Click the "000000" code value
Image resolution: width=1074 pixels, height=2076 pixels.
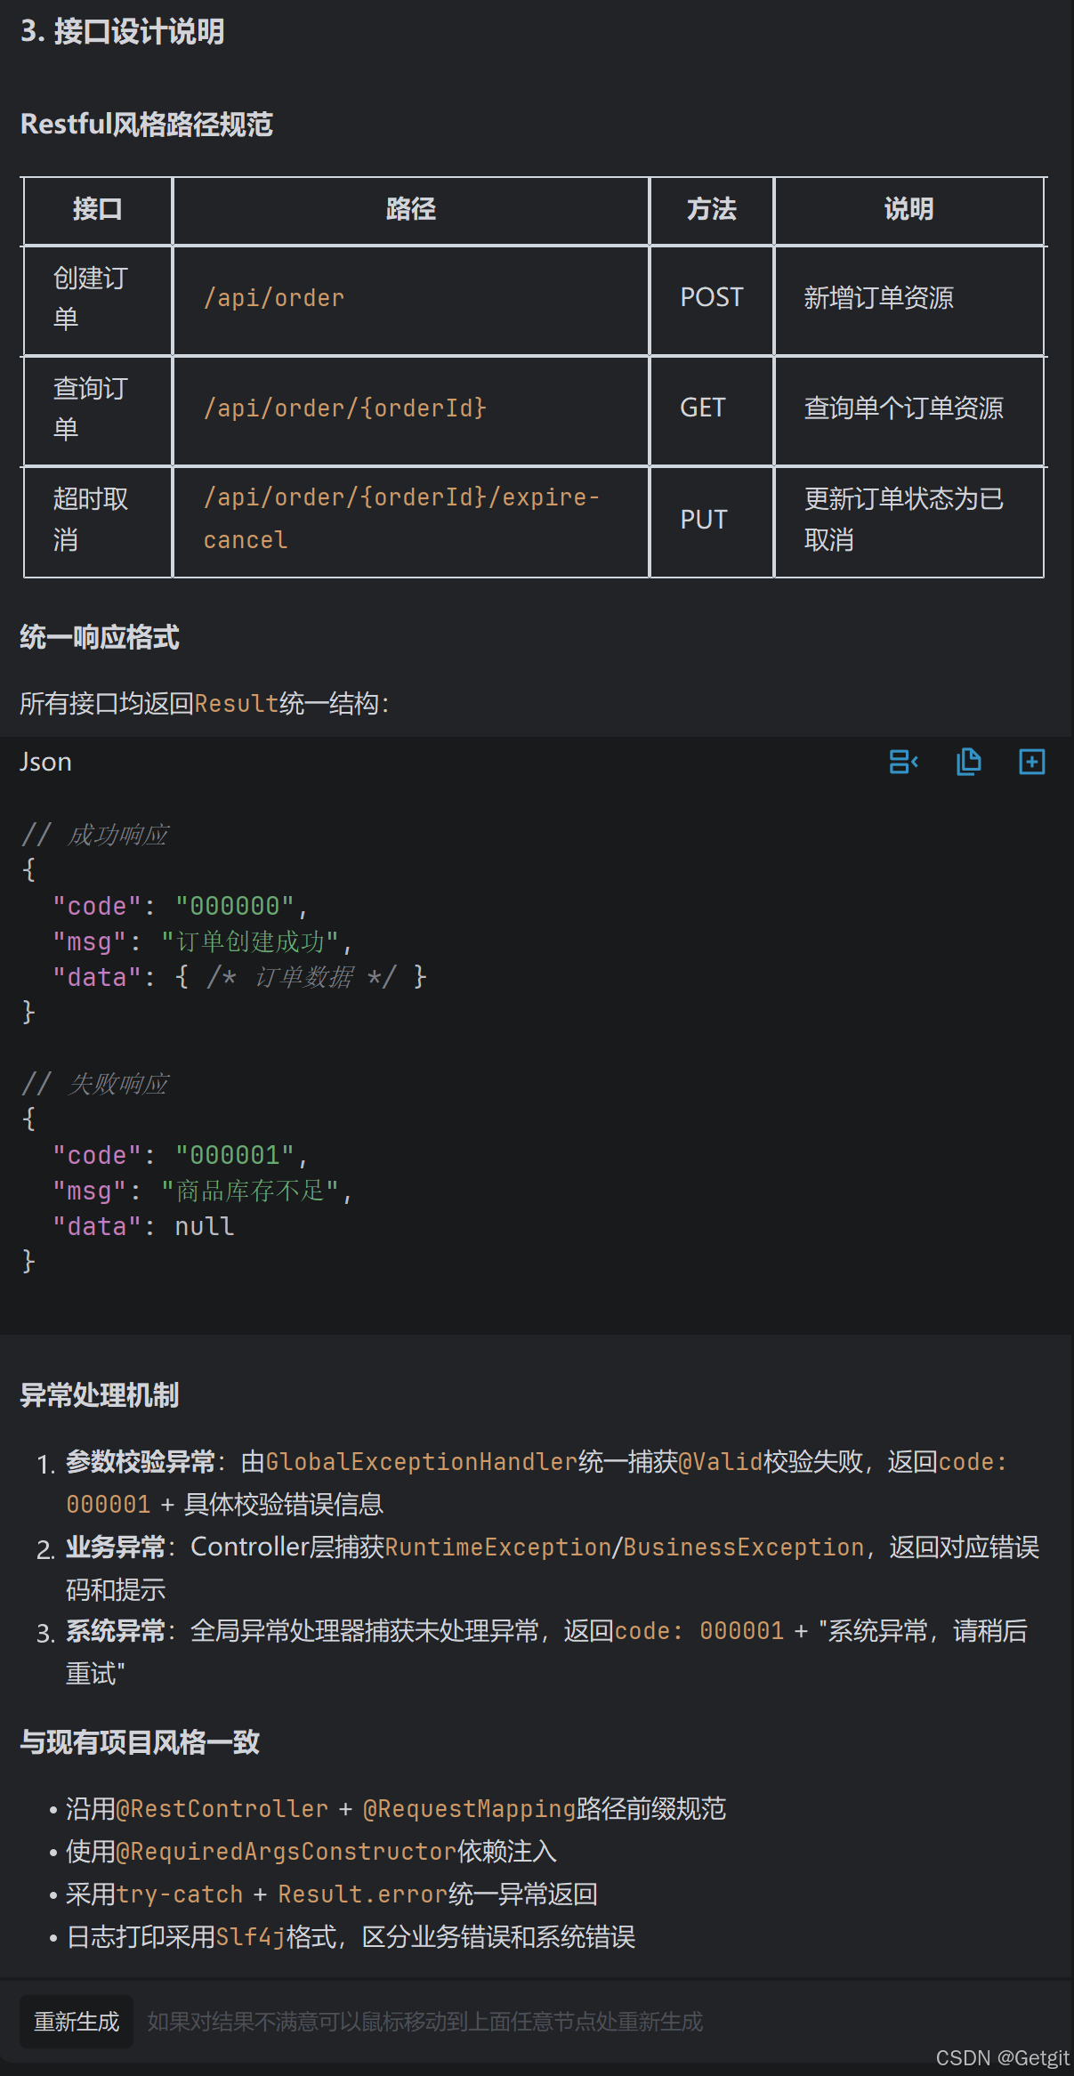235,907
